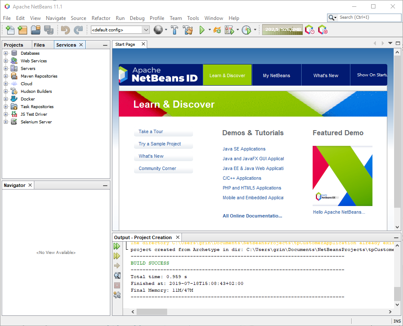Image resolution: width=403 pixels, height=326 pixels.
Task: Click the Maven Repositories icon in the tree
Action: (14, 76)
